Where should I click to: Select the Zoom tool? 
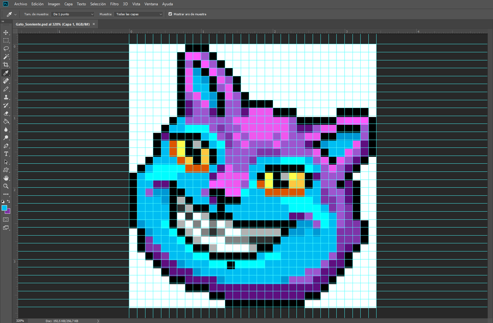[x=6, y=186]
